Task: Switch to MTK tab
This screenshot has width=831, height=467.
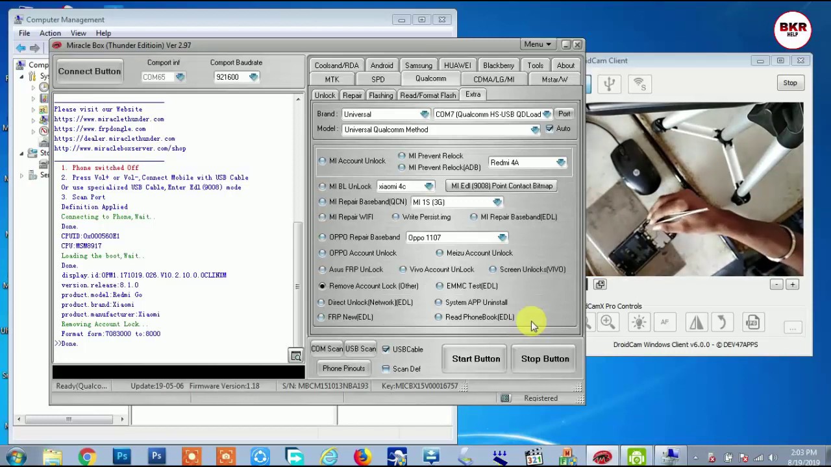Action: click(332, 79)
